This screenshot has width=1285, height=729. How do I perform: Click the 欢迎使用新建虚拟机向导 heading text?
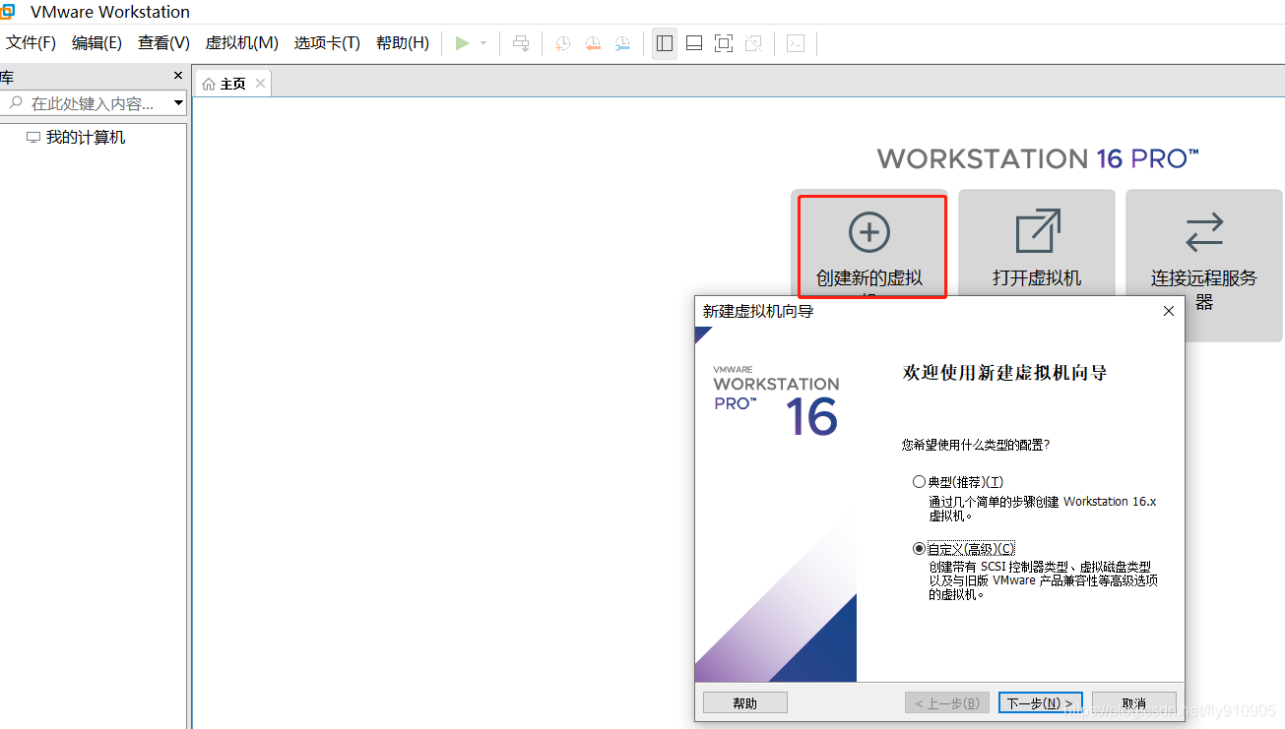1005,373
